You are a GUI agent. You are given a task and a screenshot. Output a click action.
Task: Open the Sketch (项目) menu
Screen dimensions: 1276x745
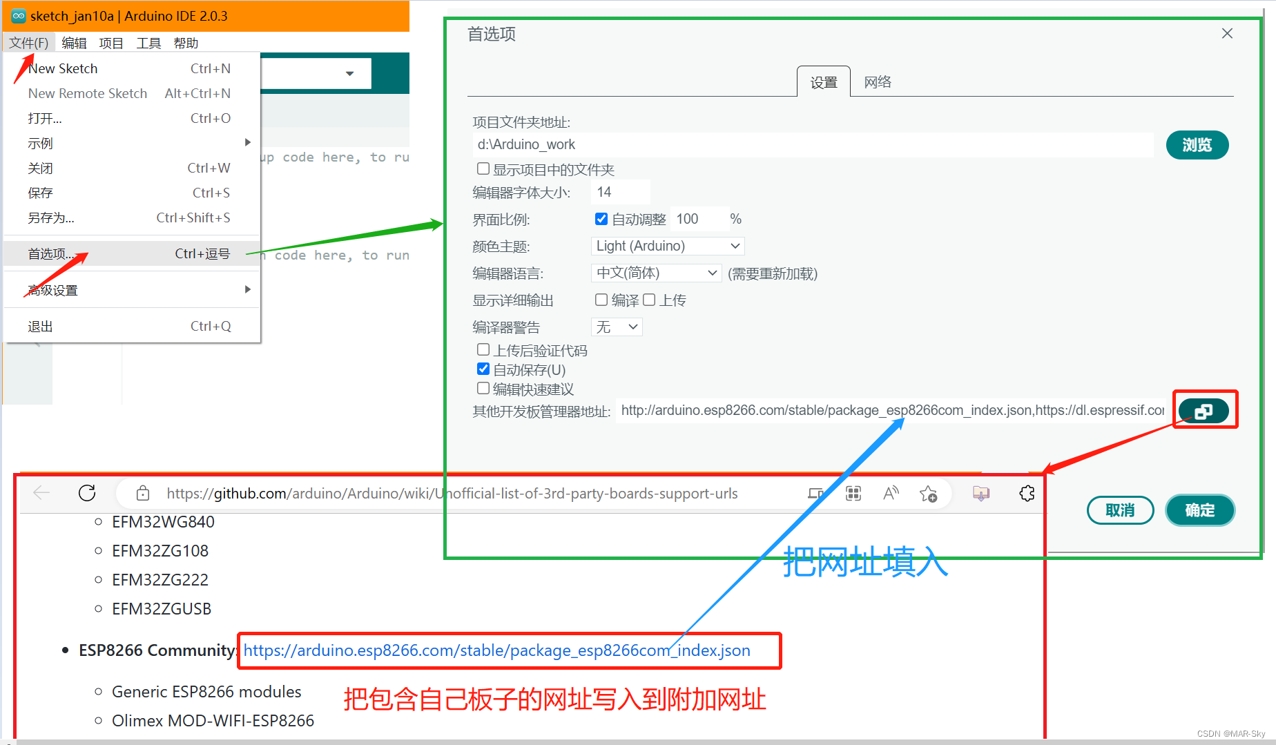coord(111,43)
